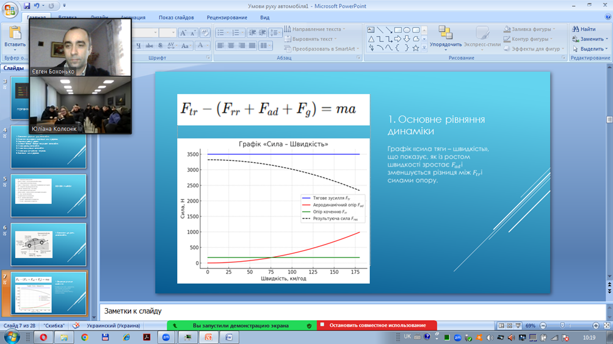
Task: Expand the Направление текста dropdown
Action: click(x=315, y=29)
